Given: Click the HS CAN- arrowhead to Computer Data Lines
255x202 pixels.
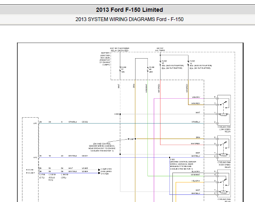Looking at the screenshot, I should 99,170.
